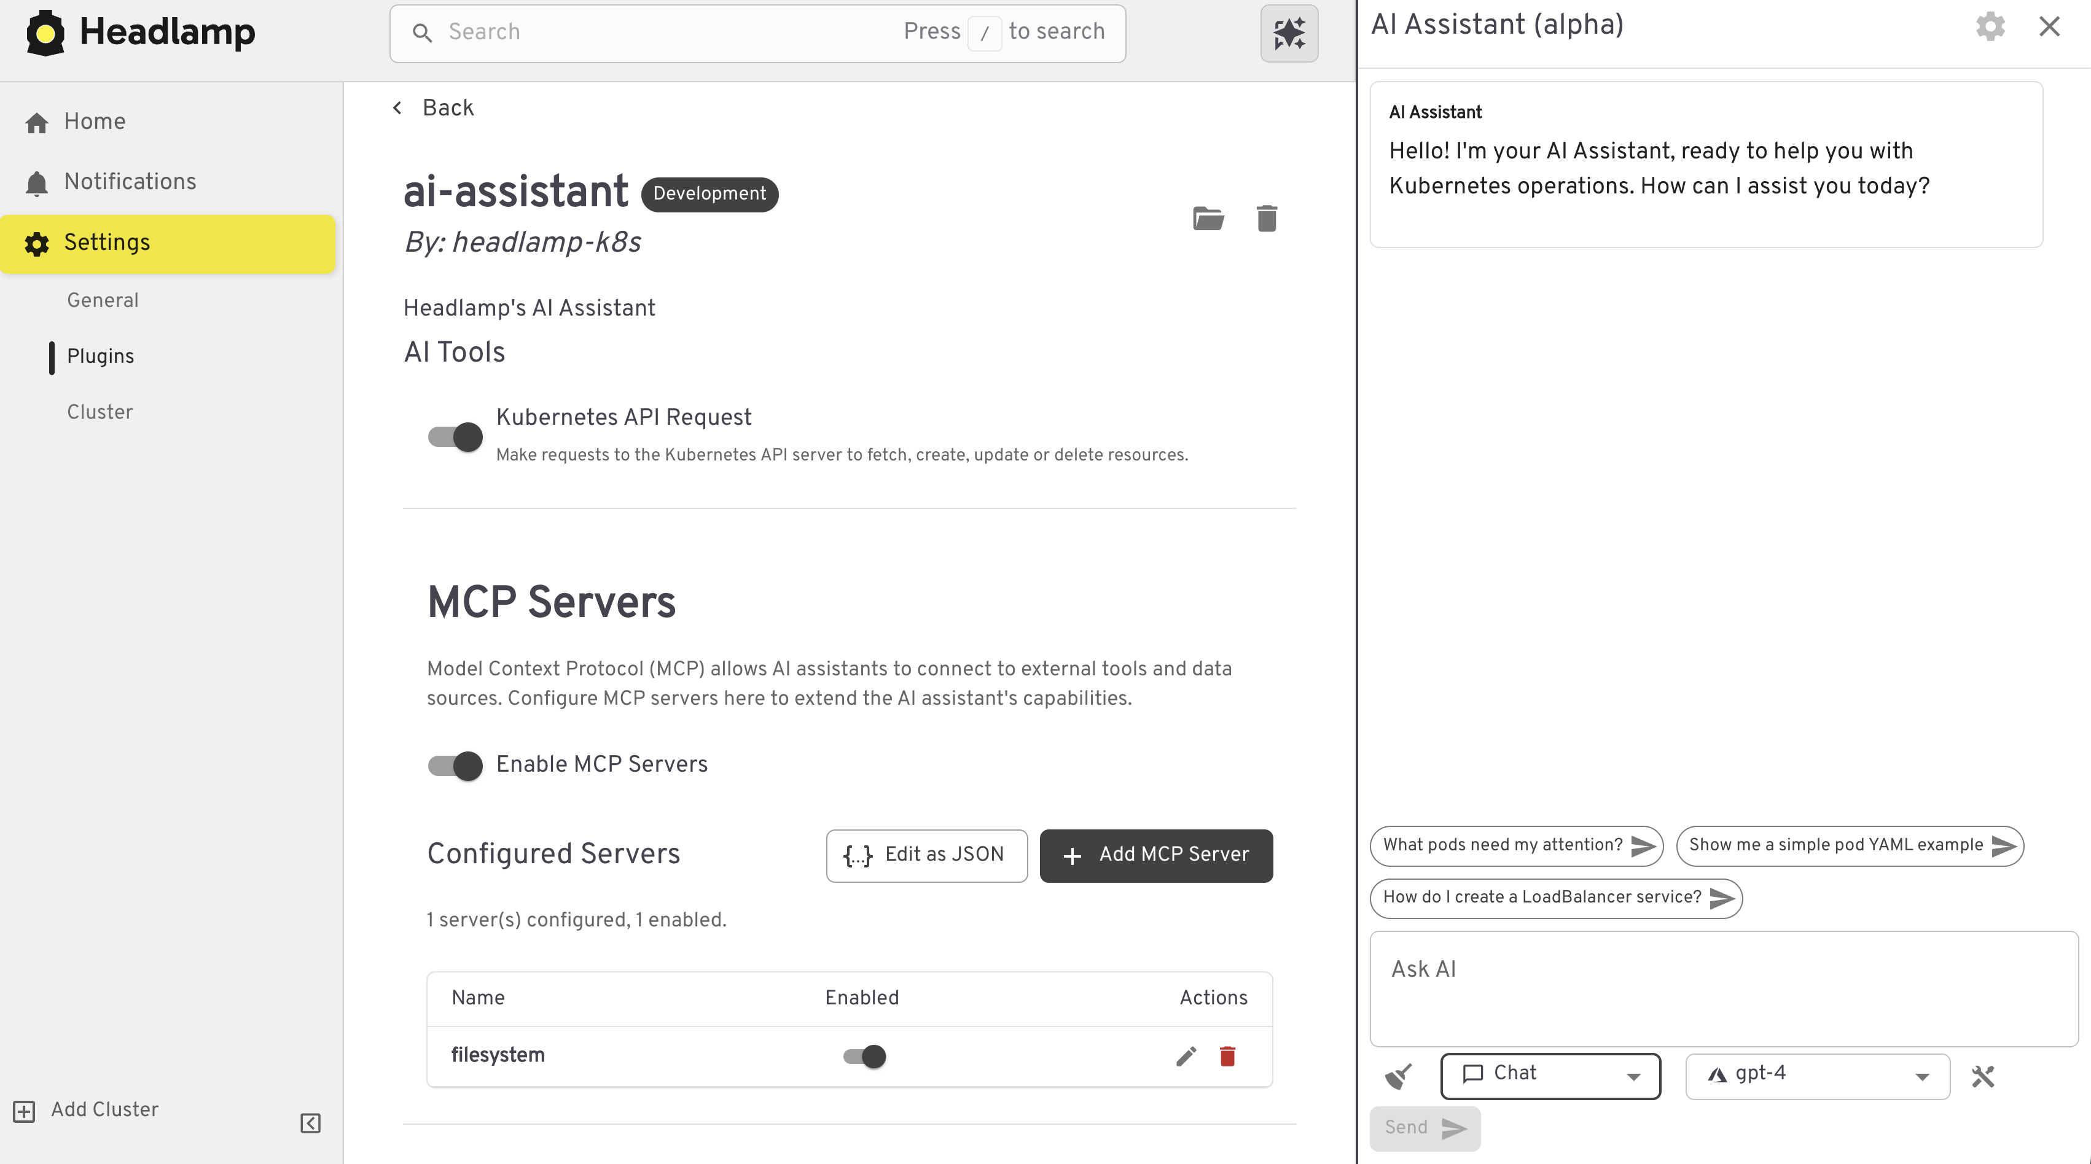The image size is (2091, 1164).
Task: Click the search magnifier icon
Action: pos(422,33)
